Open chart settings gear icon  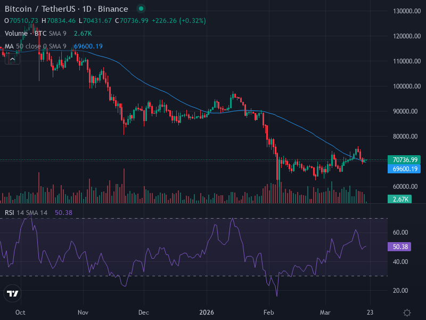tap(407, 313)
